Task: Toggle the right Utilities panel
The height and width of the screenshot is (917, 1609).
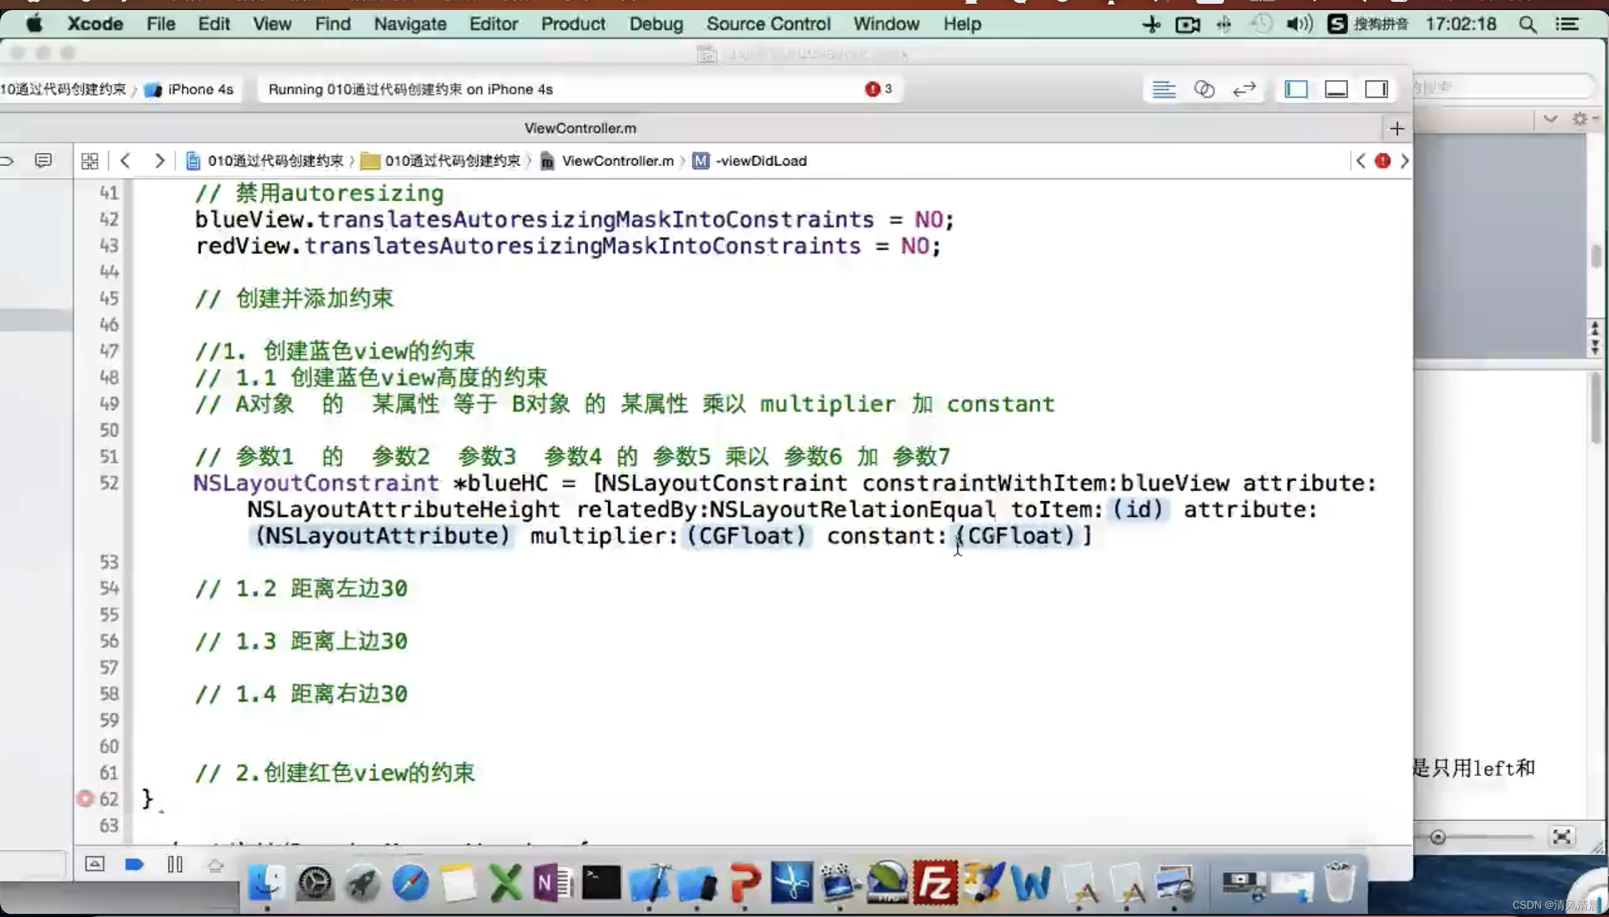Action: click(x=1376, y=89)
